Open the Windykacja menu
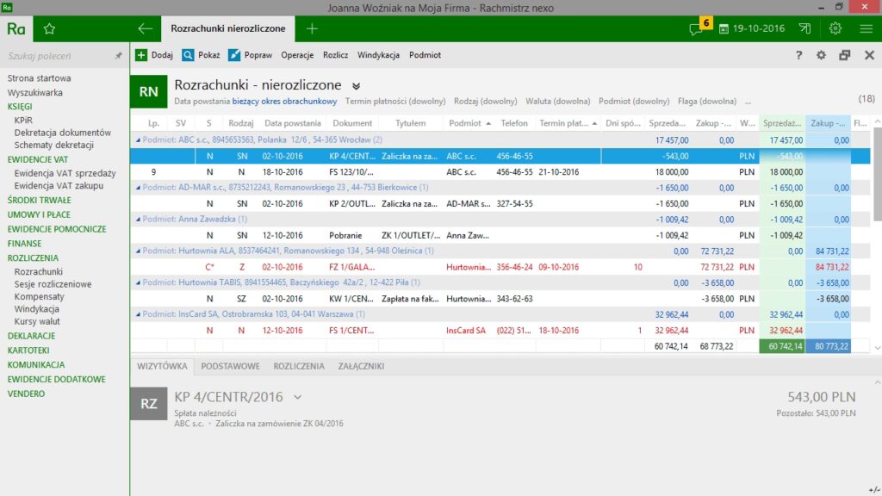882x496 pixels. (378, 55)
